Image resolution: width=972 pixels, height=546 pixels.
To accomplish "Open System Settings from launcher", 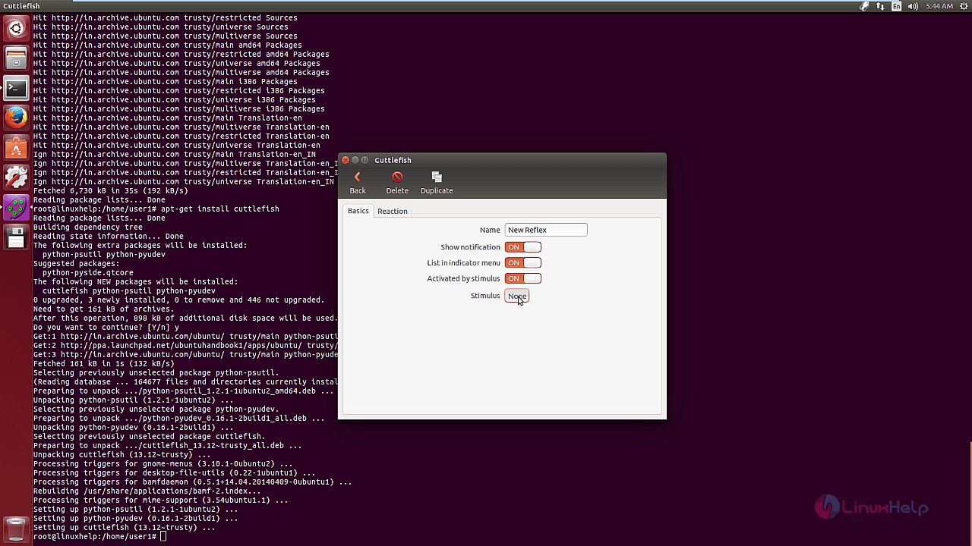I will (x=16, y=177).
